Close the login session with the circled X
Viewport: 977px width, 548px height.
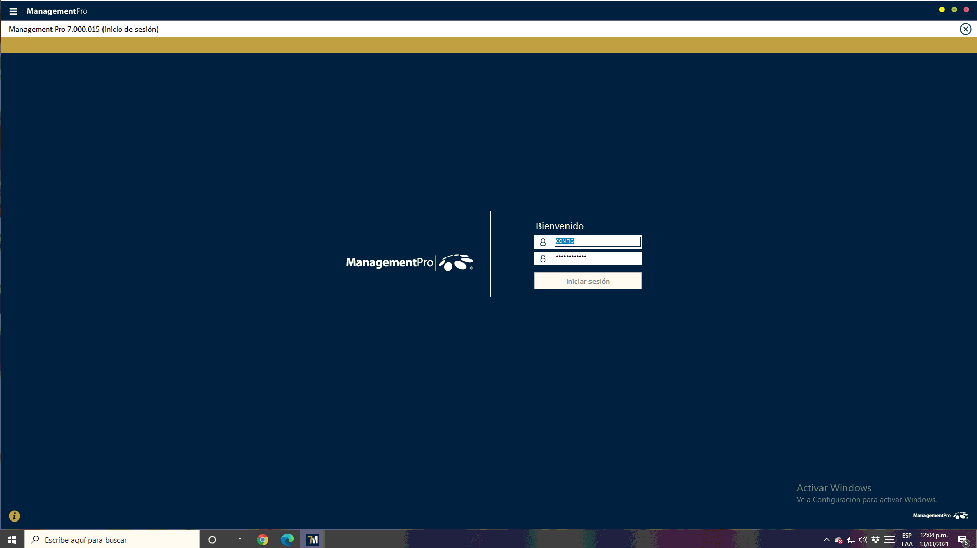click(x=965, y=29)
